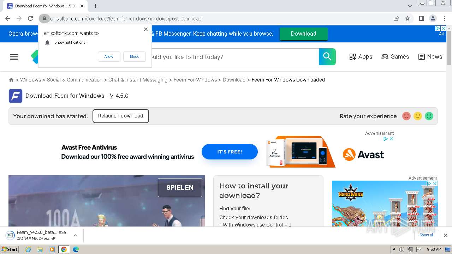This screenshot has height=254, width=452.
Task: Open the Hero Wars advertisement
Action: click(x=385, y=204)
